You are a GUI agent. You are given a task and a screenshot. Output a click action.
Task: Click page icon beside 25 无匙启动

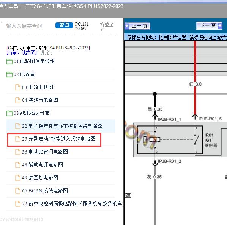(x=18, y=139)
